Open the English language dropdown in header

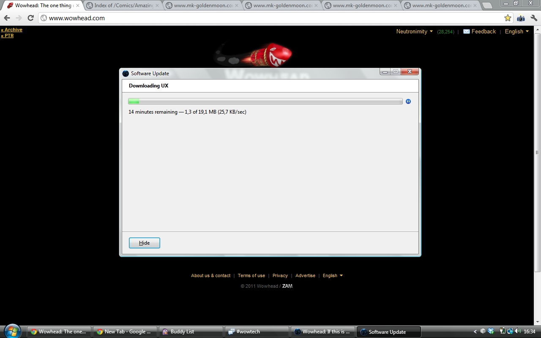coord(517,31)
